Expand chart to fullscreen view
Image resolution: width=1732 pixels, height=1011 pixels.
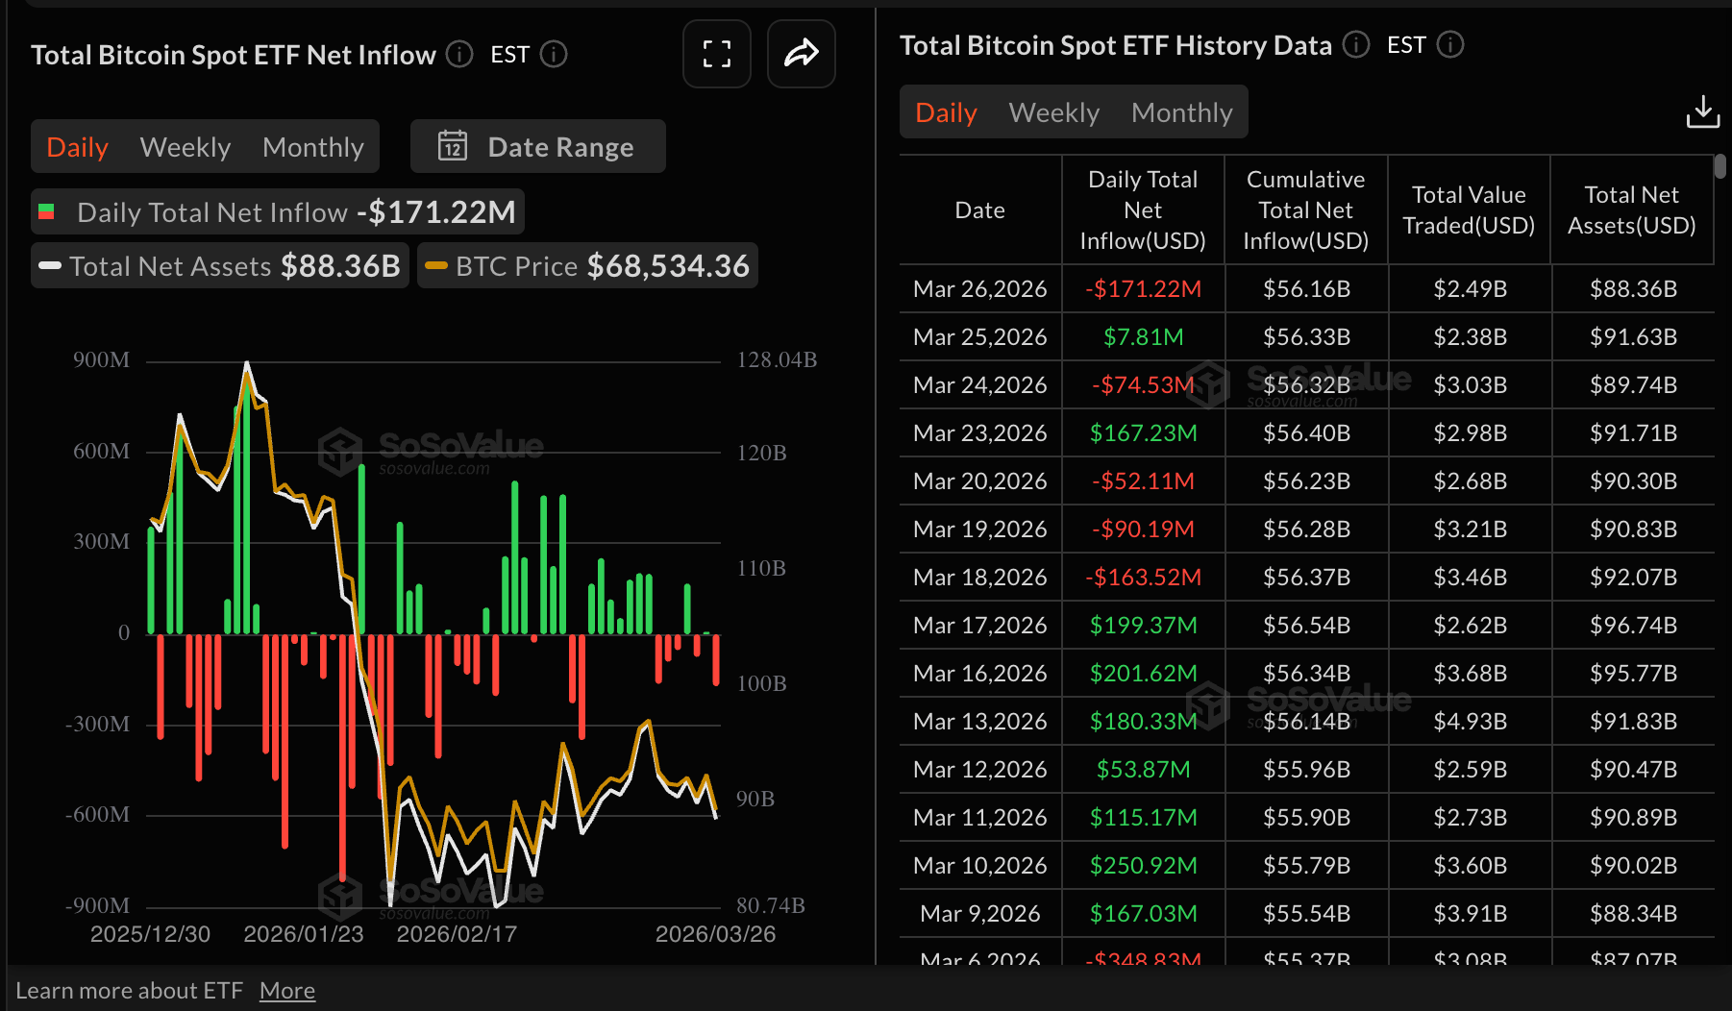pos(716,54)
